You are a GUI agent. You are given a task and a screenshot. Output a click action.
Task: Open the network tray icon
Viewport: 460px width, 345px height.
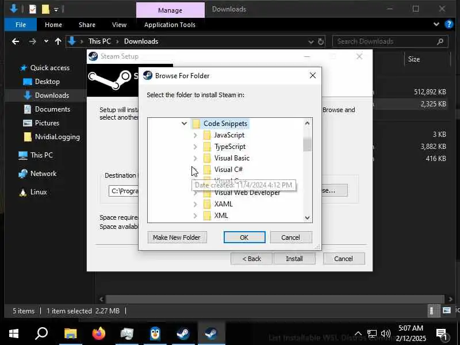pos(371,333)
